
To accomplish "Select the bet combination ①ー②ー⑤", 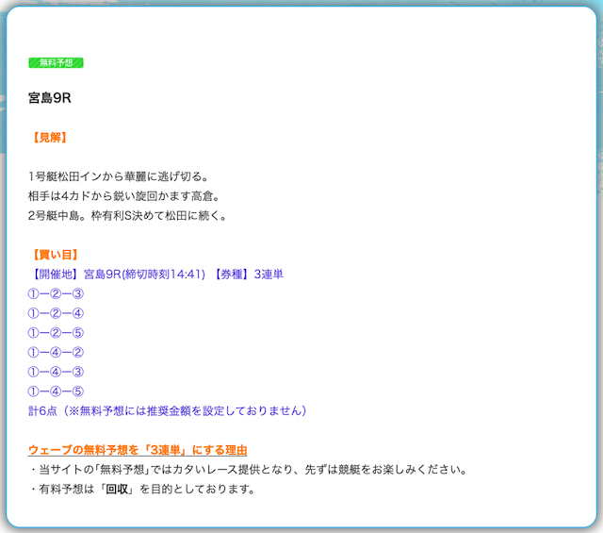I will click(x=56, y=333).
